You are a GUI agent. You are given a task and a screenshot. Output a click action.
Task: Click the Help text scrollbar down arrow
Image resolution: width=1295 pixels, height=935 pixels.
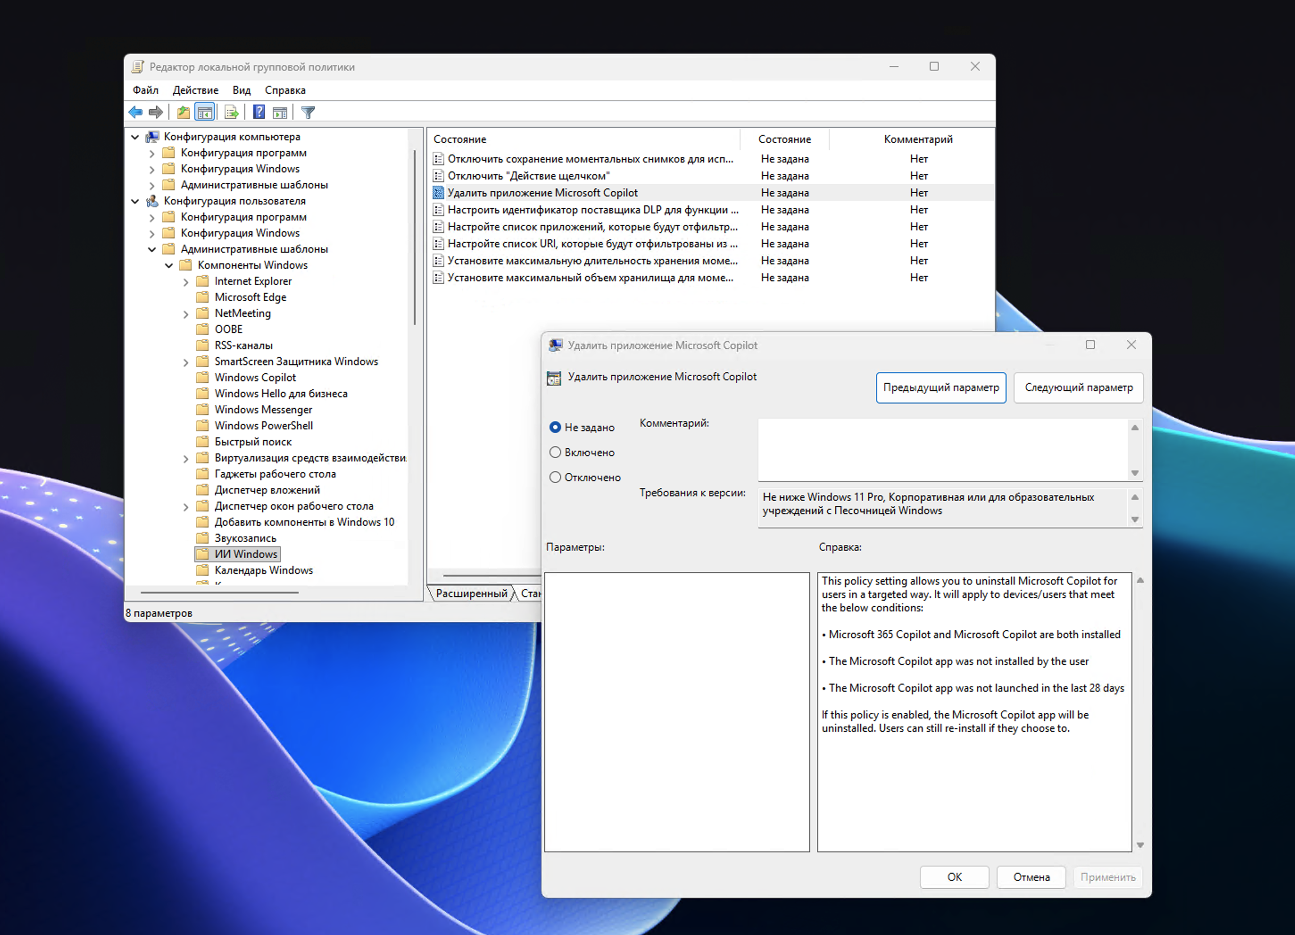(x=1140, y=845)
